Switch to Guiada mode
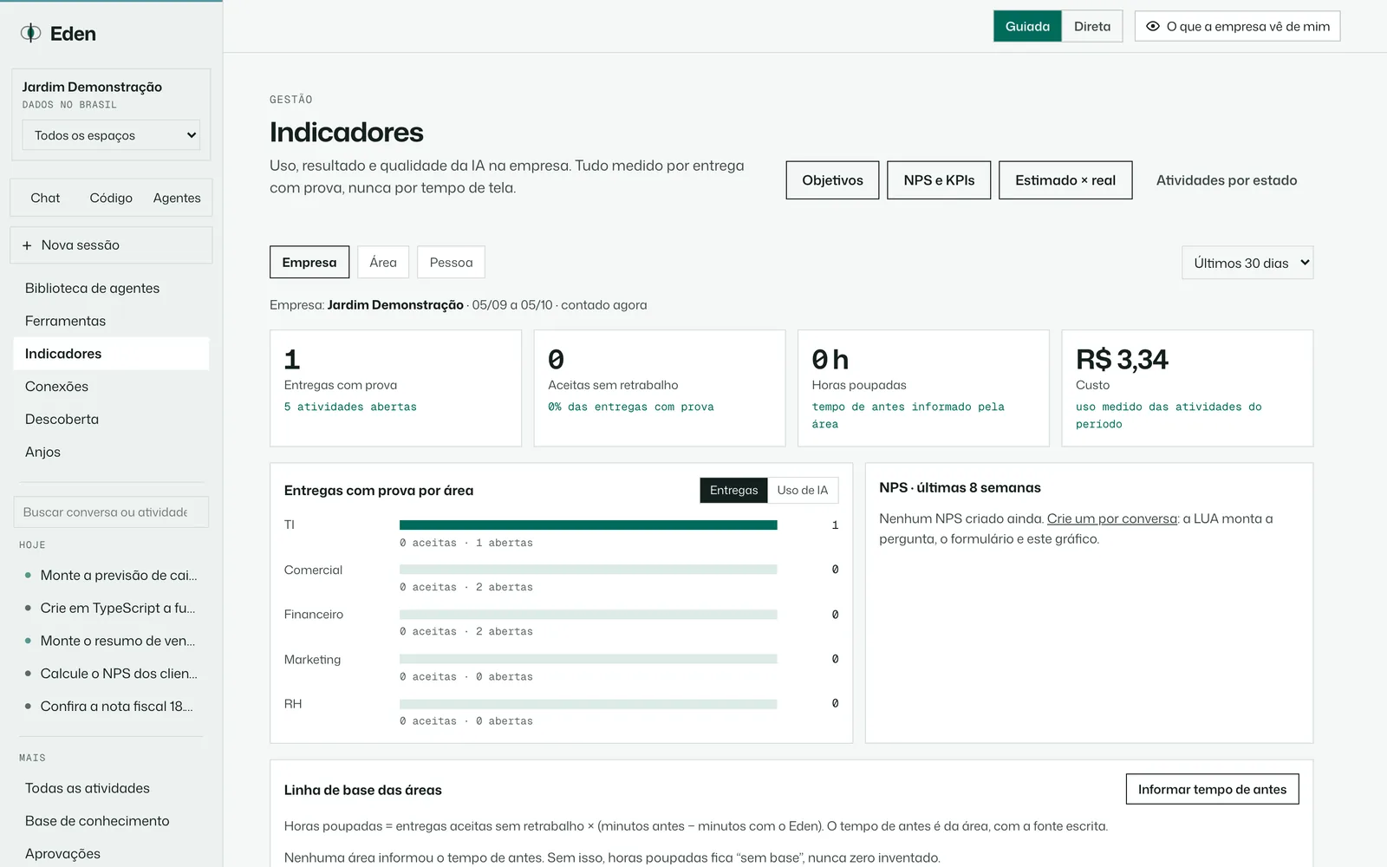The width and height of the screenshot is (1387, 867). 1027,26
